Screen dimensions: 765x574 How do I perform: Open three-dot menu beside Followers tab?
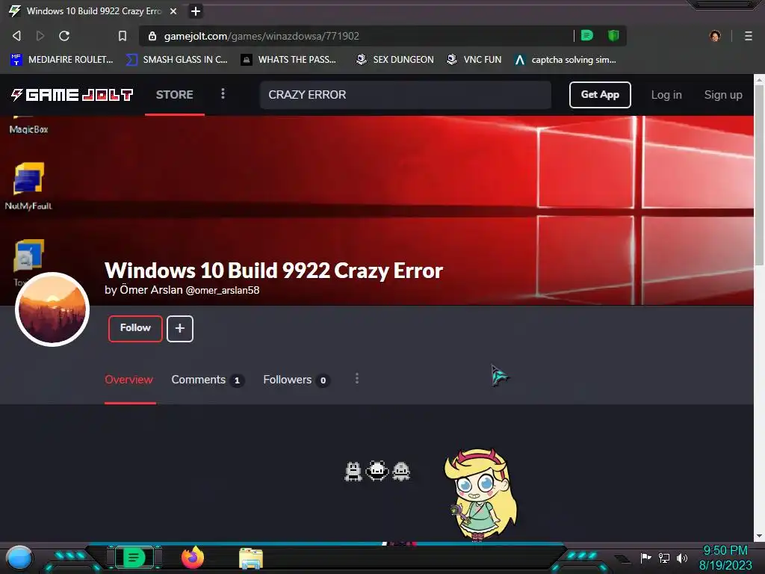pyautogui.click(x=357, y=379)
